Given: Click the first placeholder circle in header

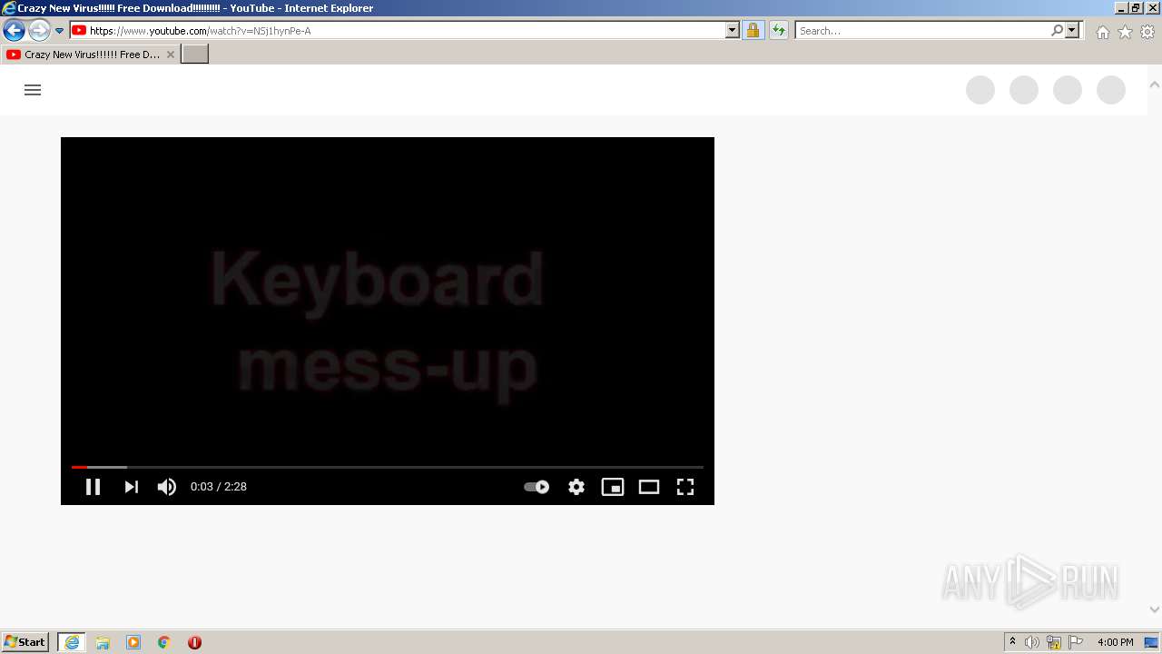Looking at the screenshot, I should [980, 90].
